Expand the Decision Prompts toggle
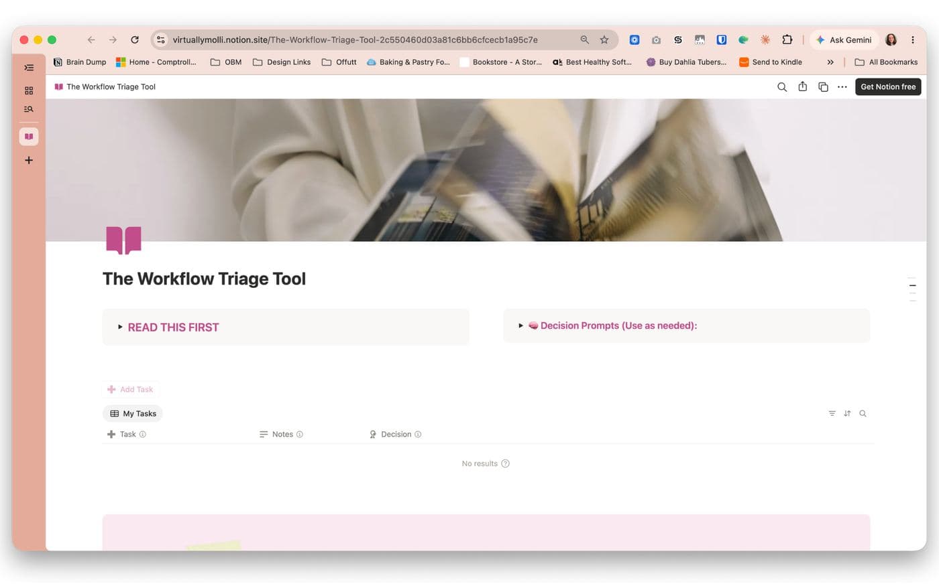939x586 pixels. 520,325
